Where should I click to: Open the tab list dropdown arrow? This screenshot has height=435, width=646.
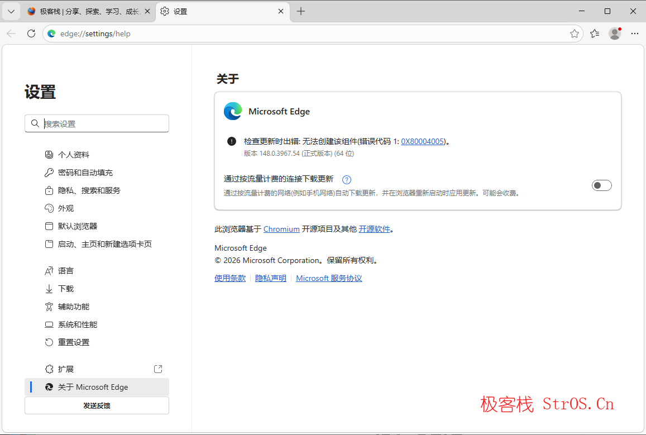[11, 12]
